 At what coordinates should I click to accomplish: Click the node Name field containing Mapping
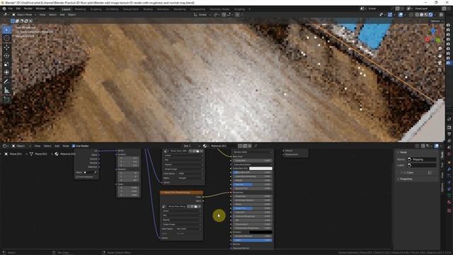422,159
